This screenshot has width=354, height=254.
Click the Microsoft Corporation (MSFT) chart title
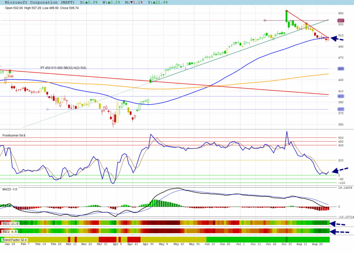pos(39,2)
